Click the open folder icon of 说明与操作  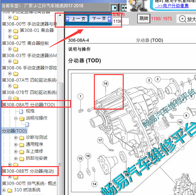22,118
